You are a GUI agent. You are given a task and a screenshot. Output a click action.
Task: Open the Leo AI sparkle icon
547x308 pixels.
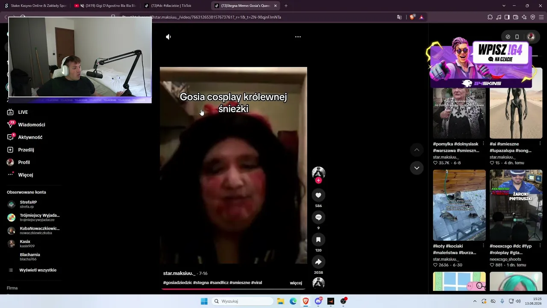coord(524,17)
